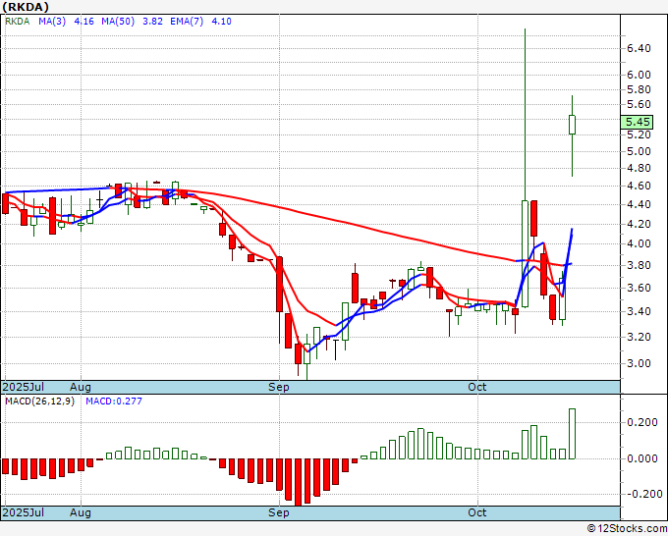Click the 4.80 price axis label
This screenshot has width=668, height=536.
tap(639, 169)
